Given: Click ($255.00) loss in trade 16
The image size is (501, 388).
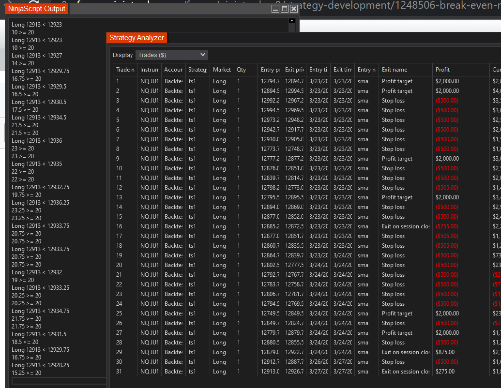Looking at the screenshot, I should [x=447, y=226].
